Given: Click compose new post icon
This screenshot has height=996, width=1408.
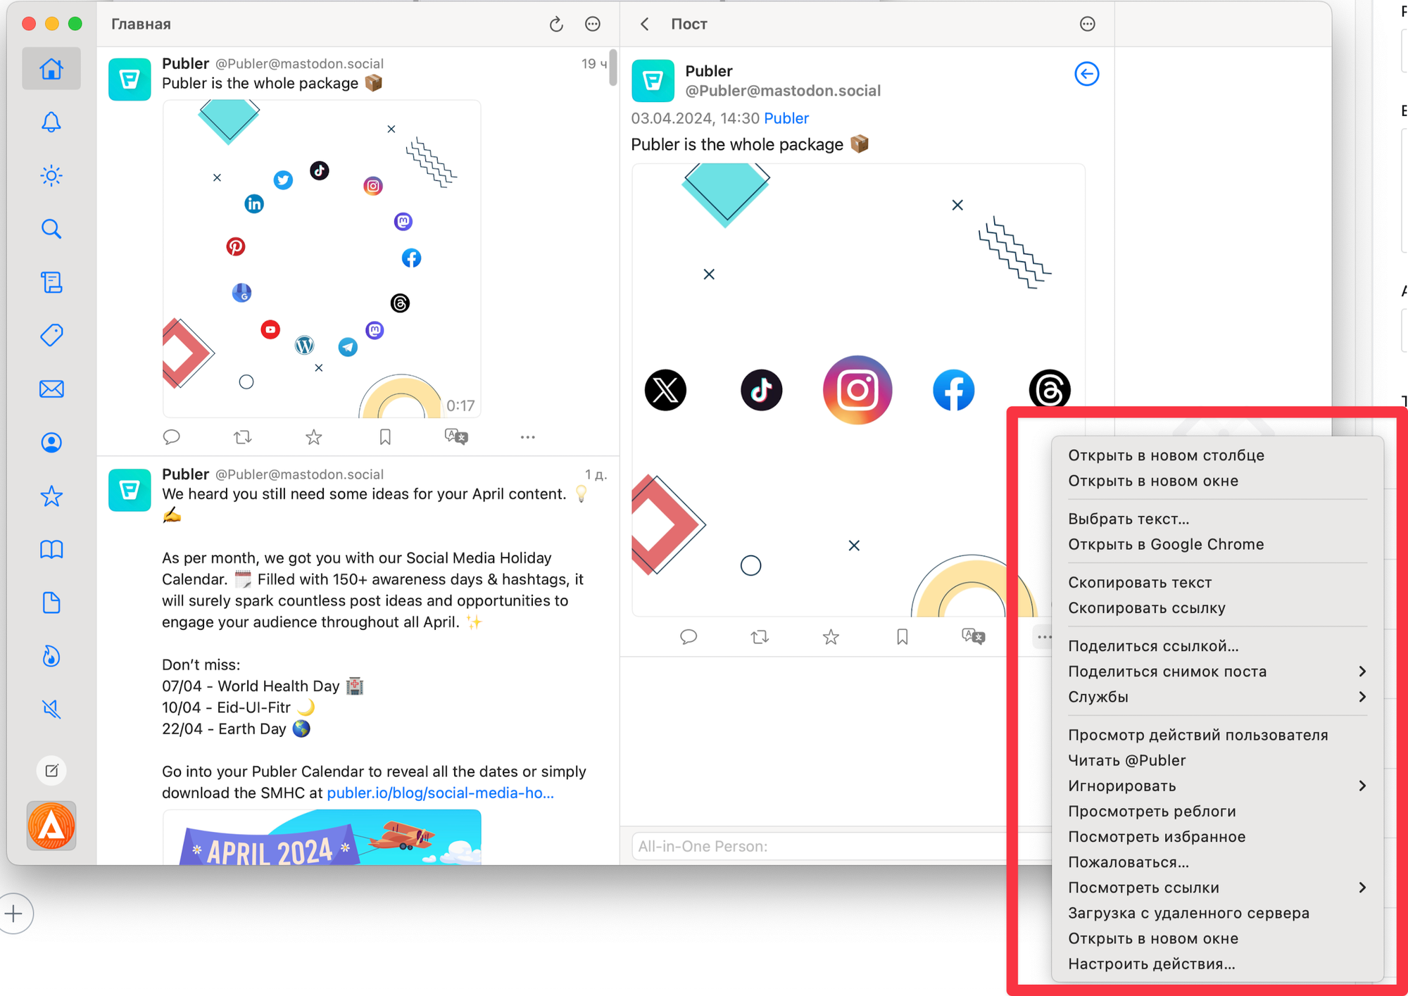Looking at the screenshot, I should pyautogui.click(x=51, y=770).
